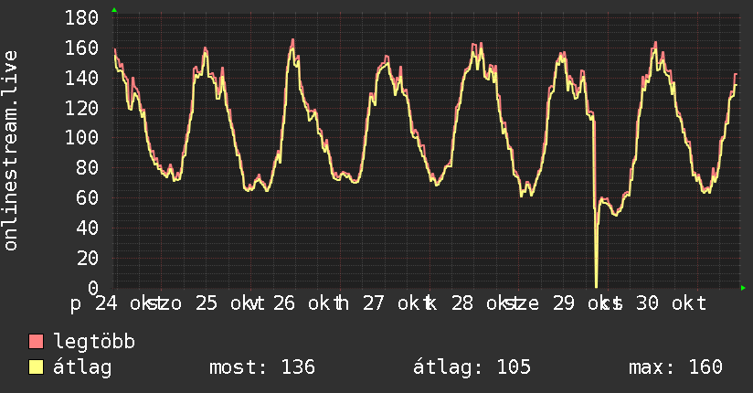Click the '25 okt' date label on x-axis

coord(224,303)
